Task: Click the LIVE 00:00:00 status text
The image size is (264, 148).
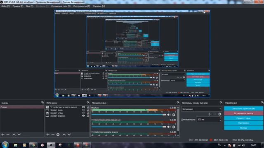Action: coord(201,140)
